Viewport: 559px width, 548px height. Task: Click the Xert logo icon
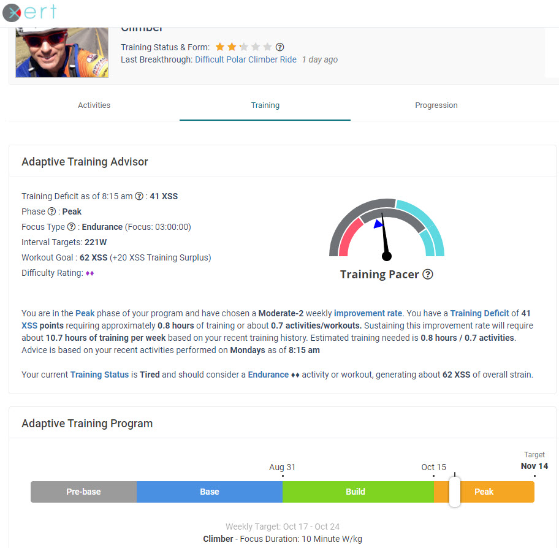click(12, 12)
